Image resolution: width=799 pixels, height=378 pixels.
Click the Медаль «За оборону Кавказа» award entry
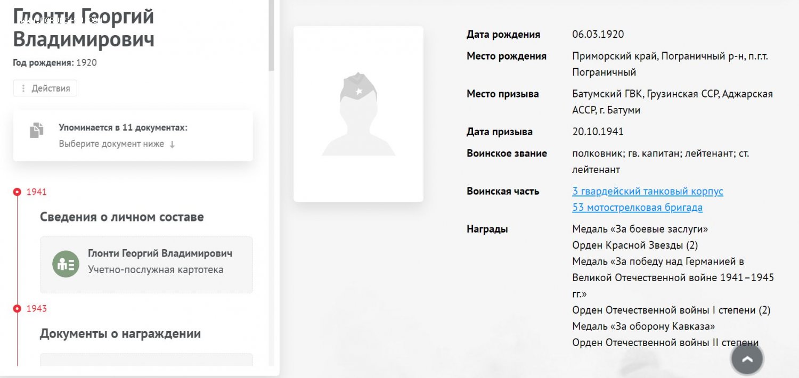click(x=643, y=326)
